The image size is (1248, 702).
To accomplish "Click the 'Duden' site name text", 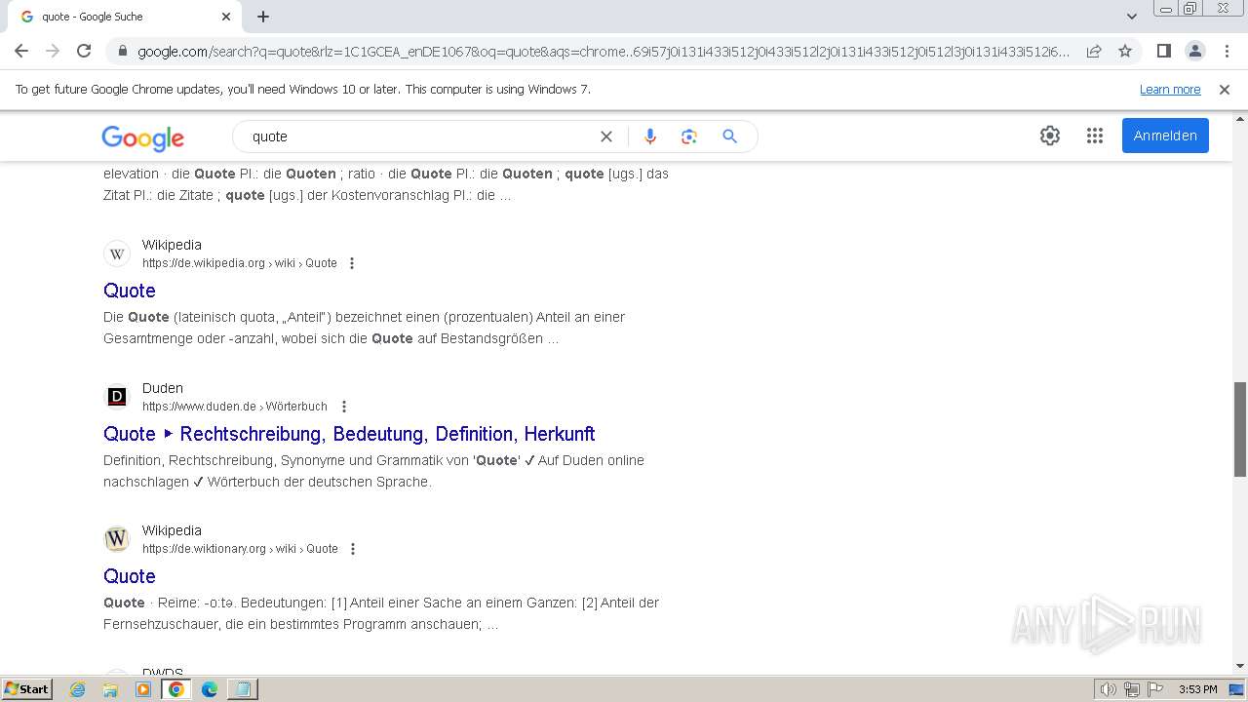I will coord(163,388).
